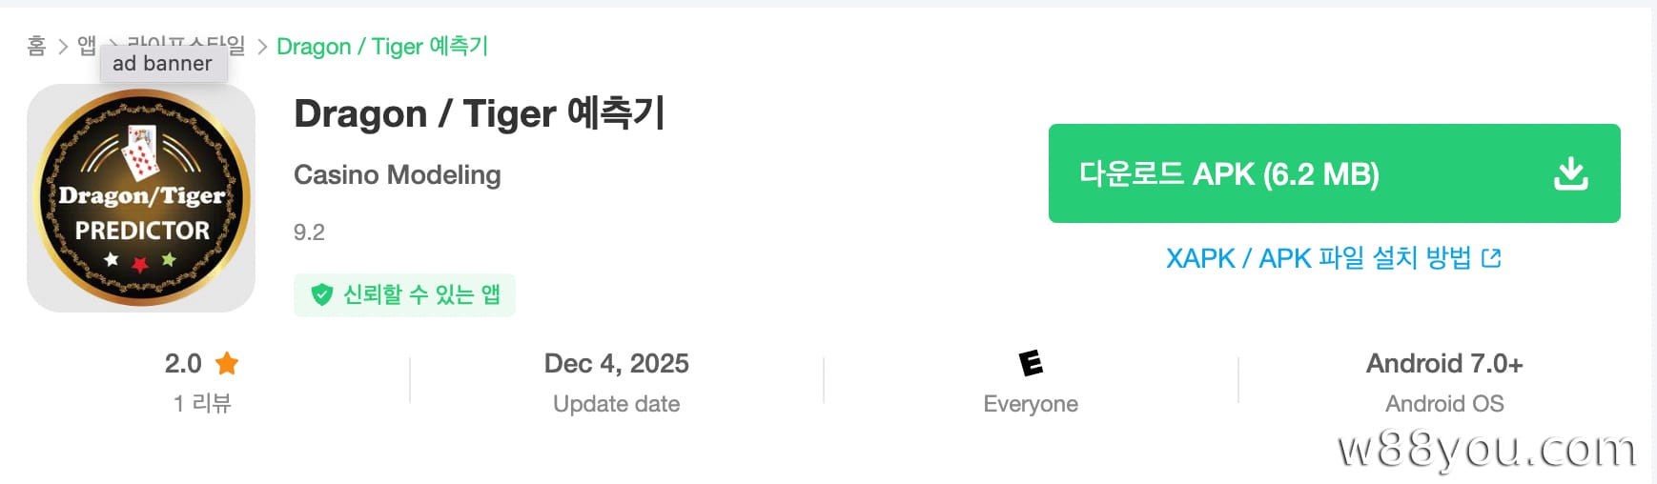Image resolution: width=1657 pixels, height=484 pixels.
Task: Click the Dec 4, 2025 update date
Action: coord(616,363)
